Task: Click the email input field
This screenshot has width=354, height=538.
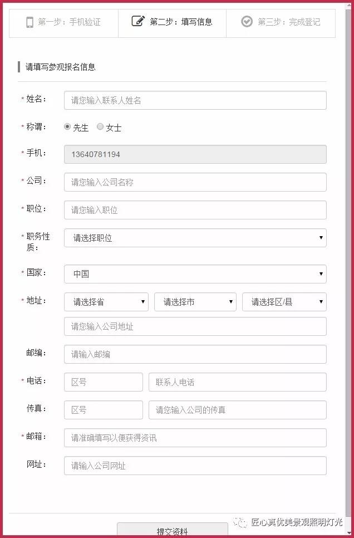Action: (x=195, y=438)
